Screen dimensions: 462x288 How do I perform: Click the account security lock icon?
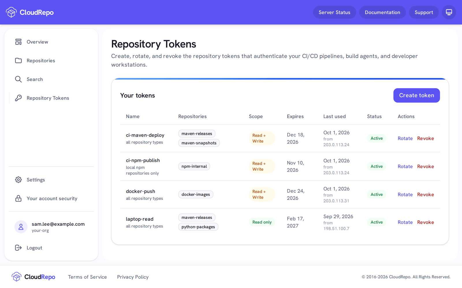18,198
